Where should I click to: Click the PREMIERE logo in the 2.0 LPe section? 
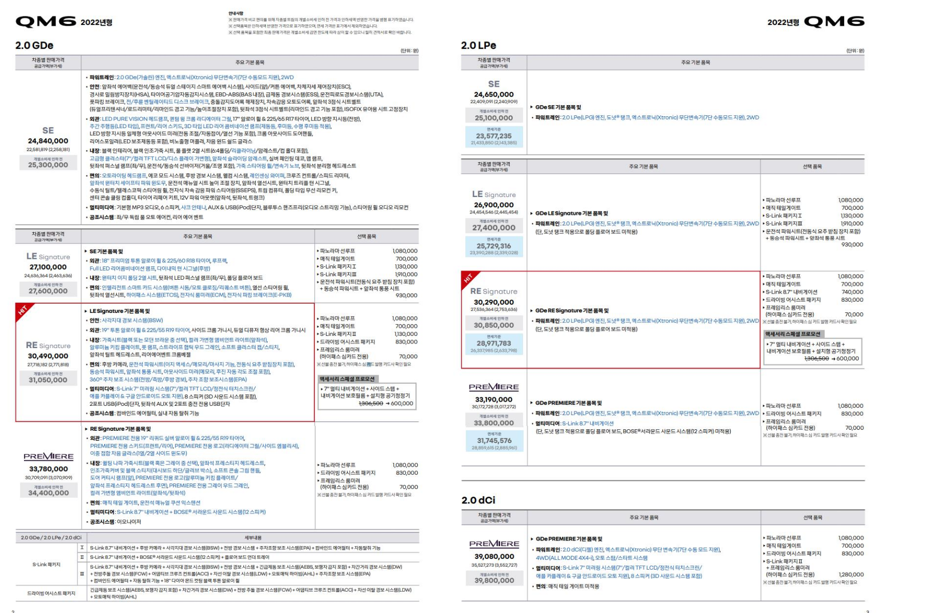pos(494,387)
